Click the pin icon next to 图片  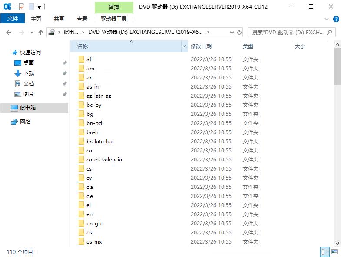pos(64,94)
